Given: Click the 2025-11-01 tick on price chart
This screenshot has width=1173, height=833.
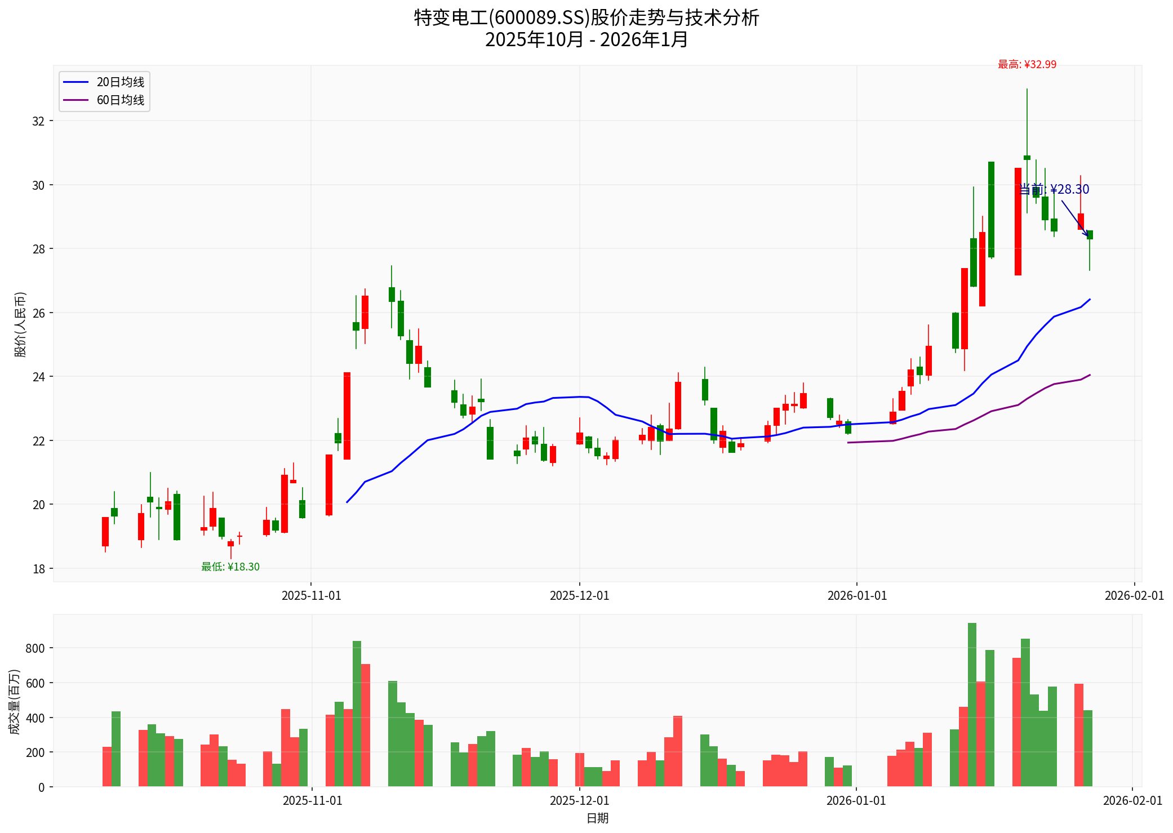Looking at the screenshot, I should coord(311,596).
